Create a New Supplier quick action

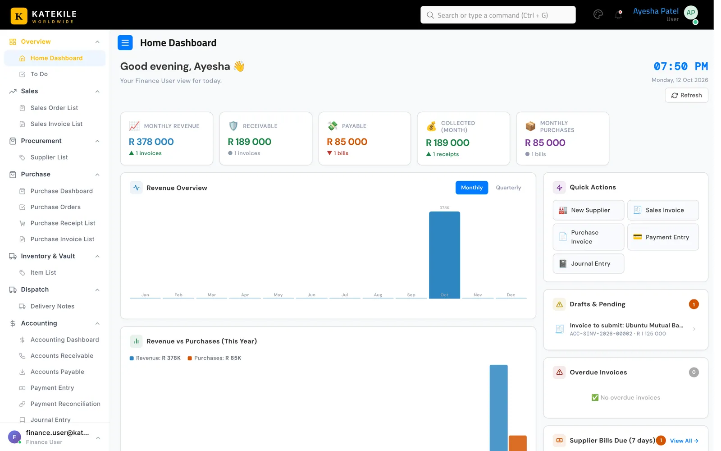pos(588,210)
